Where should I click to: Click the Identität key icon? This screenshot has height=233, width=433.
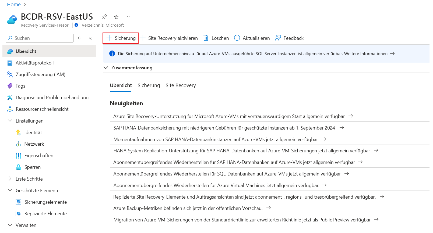coord(18,132)
